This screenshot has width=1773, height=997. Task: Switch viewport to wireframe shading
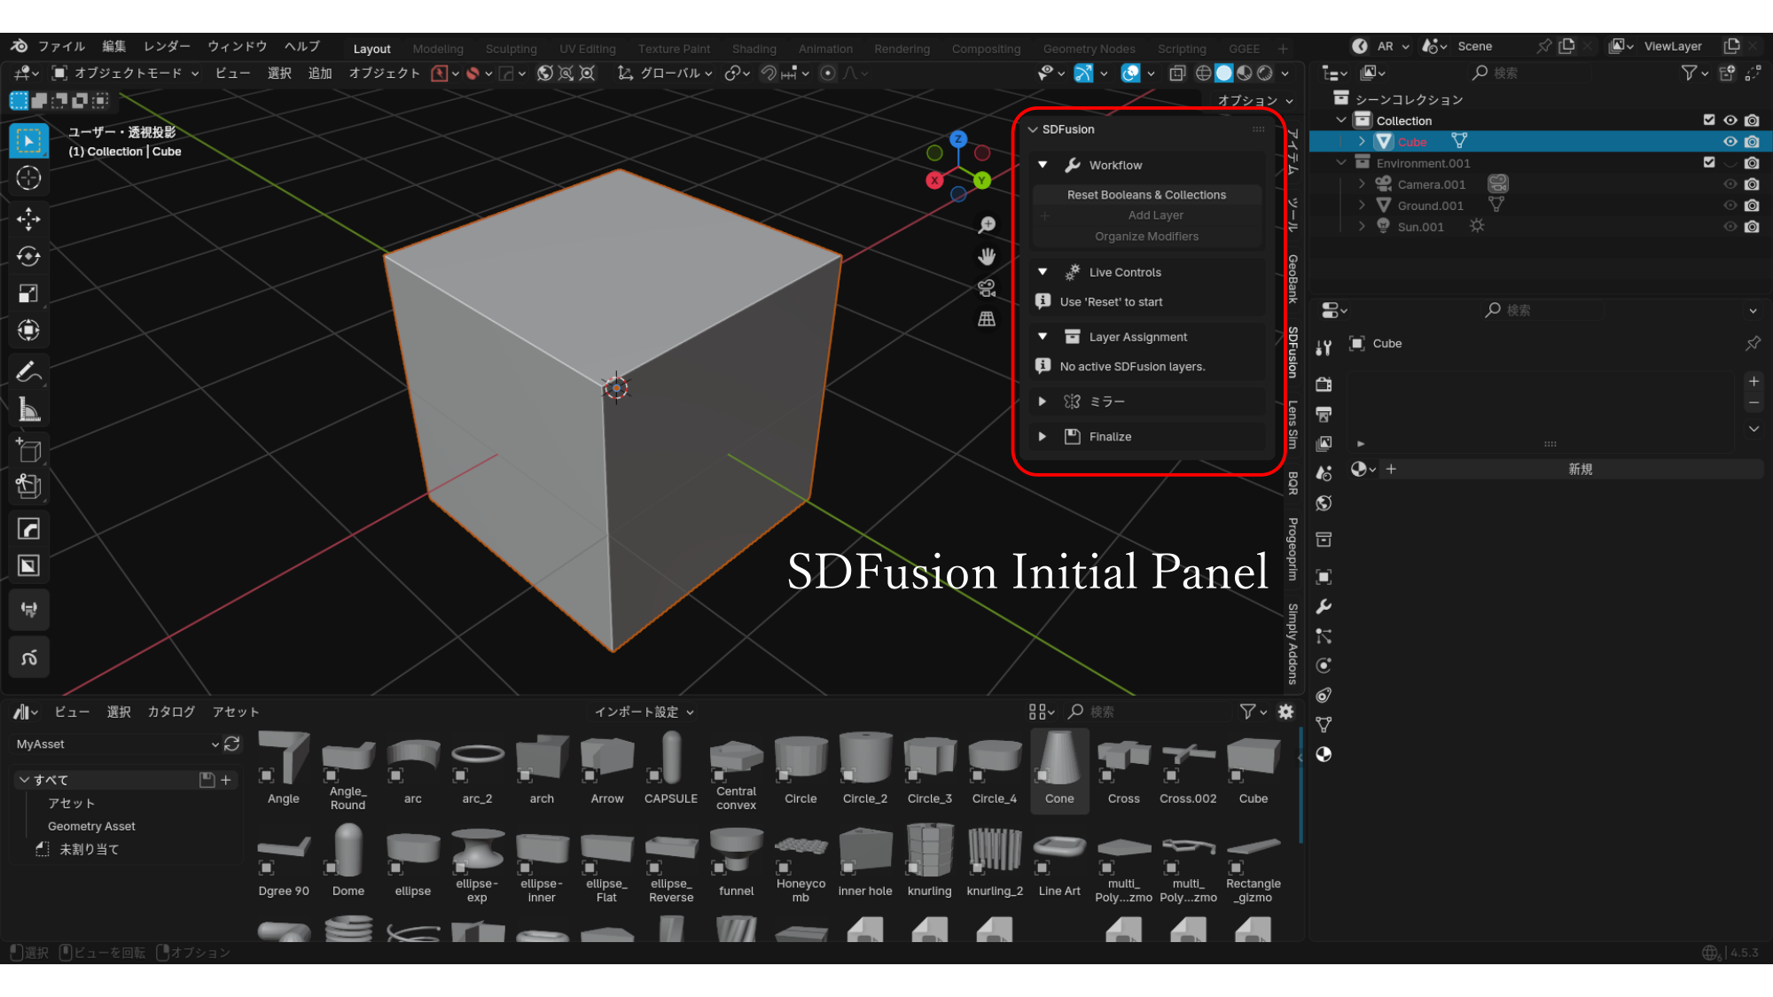click(1203, 74)
